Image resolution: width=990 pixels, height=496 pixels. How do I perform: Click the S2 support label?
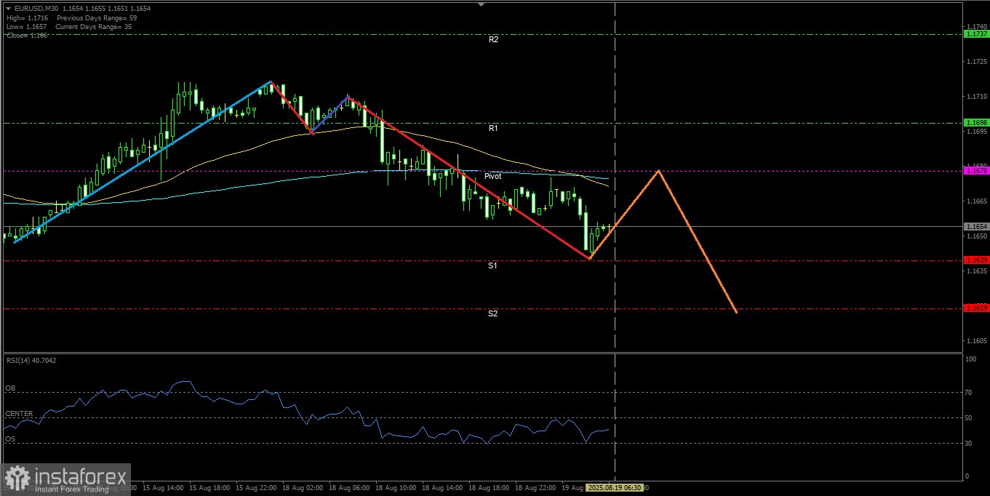pos(492,313)
